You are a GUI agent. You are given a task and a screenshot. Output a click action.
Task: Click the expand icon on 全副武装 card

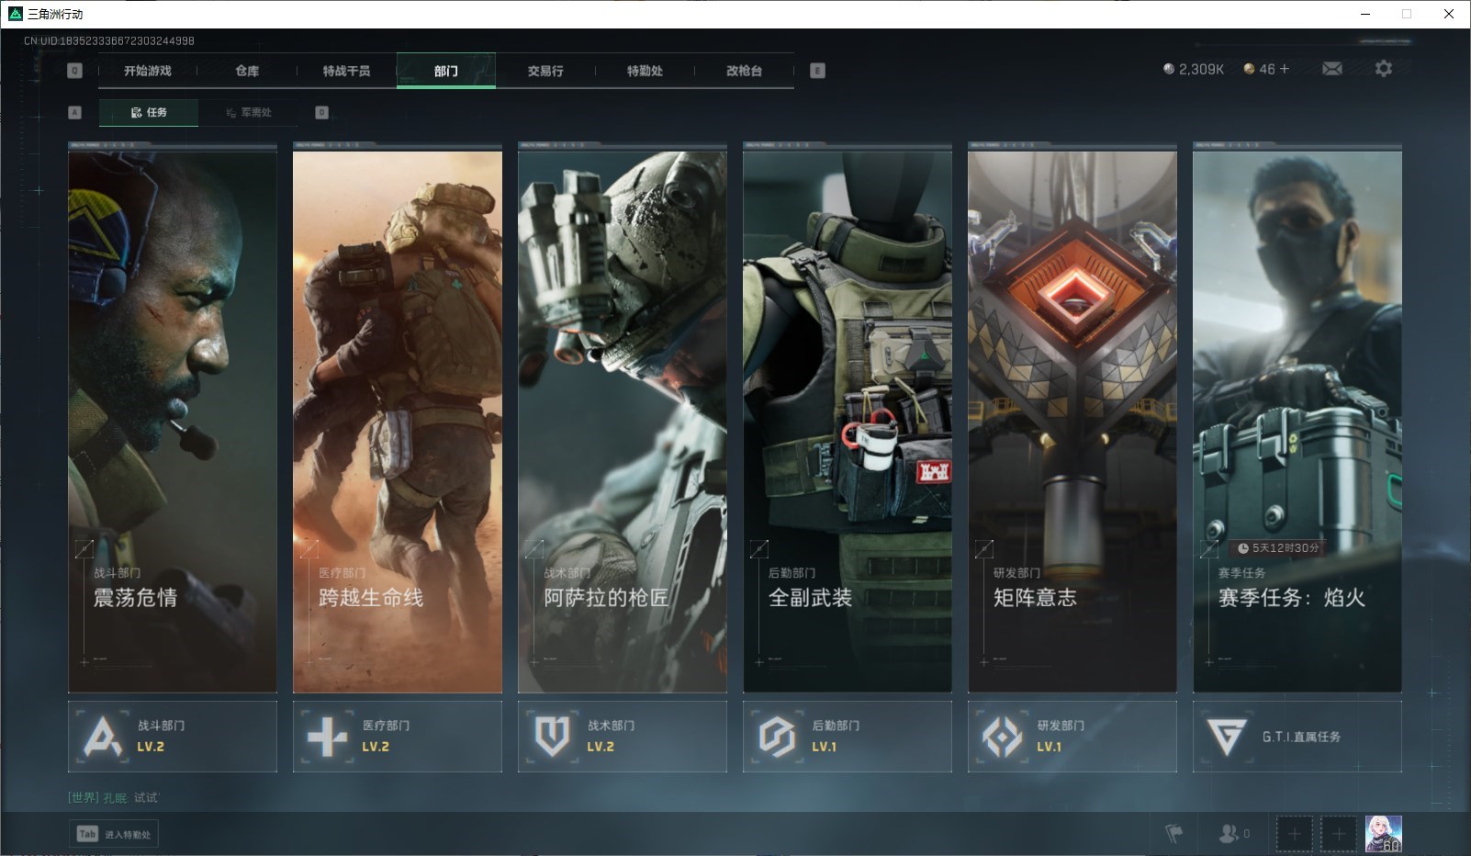coord(758,549)
